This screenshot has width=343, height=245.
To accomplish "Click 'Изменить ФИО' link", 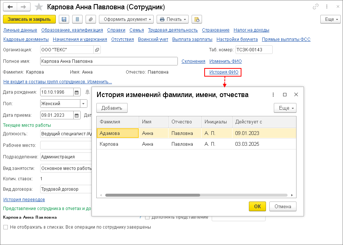I will 225,61.
